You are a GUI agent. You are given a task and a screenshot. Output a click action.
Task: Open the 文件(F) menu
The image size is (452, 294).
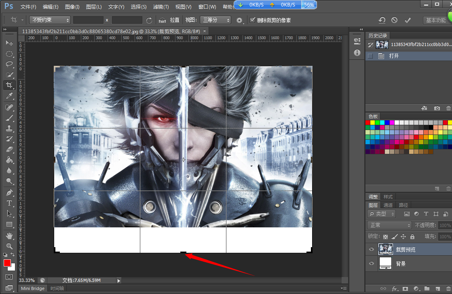point(28,6)
